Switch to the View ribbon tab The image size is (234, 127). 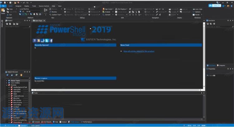60,6
